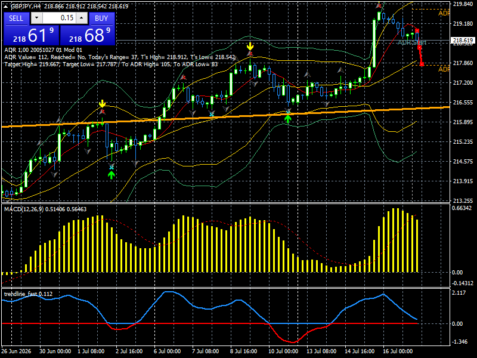This screenshot has height=358, width=477.
Task: Click the 16 Jul 00:00 time label
Action: (398, 351)
